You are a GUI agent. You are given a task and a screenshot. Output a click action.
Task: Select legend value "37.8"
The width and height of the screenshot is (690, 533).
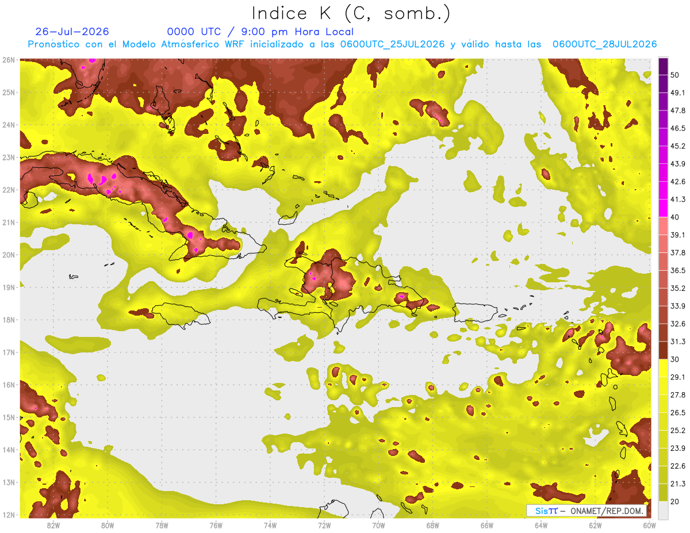tap(678, 252)
